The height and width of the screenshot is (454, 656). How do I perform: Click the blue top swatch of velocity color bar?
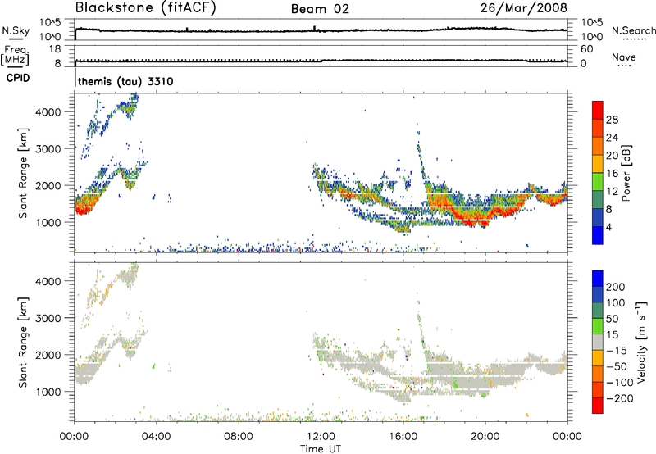[x=598, y=279]
